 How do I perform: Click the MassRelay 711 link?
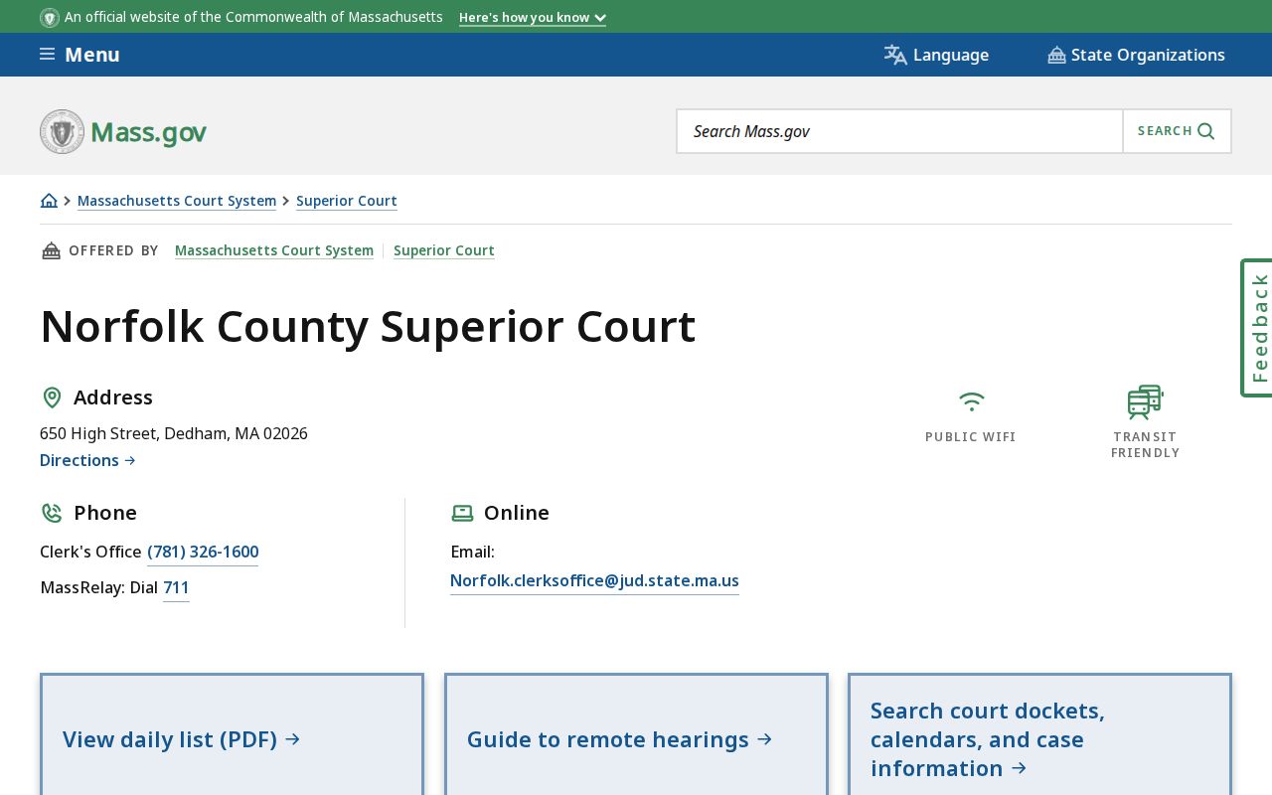tap(176, 588)
